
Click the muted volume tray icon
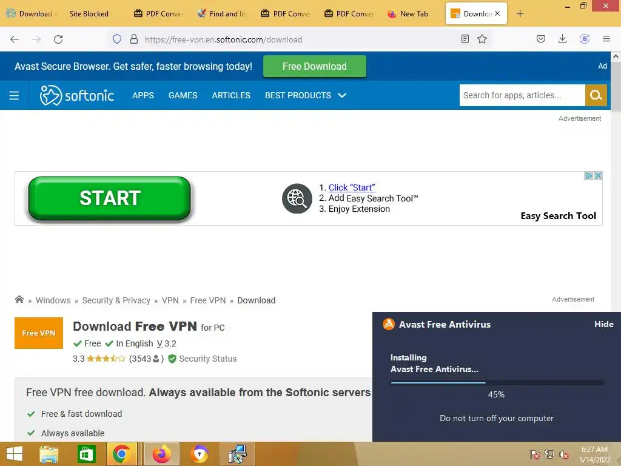(564, 454)
